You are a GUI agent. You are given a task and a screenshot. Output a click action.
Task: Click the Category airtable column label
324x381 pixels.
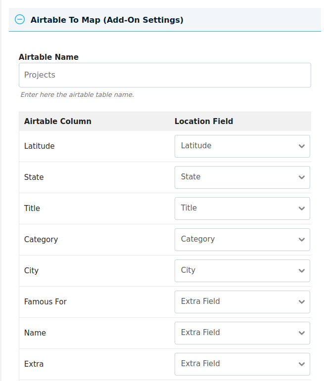[x=41, y=240]
